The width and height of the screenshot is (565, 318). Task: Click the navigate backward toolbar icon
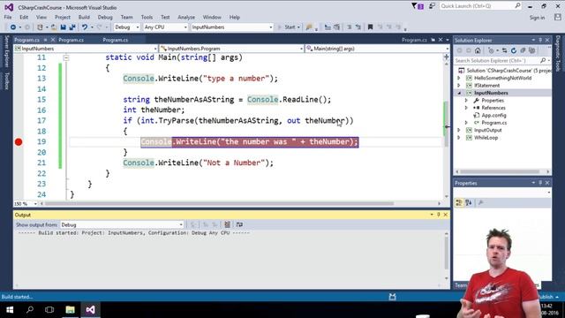pyautogui.click(x=13, y=27)
